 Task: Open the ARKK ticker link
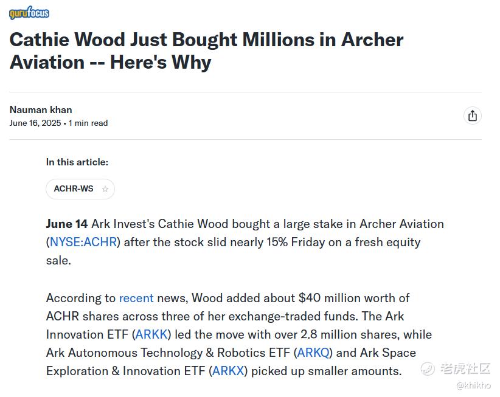point(153,334)
